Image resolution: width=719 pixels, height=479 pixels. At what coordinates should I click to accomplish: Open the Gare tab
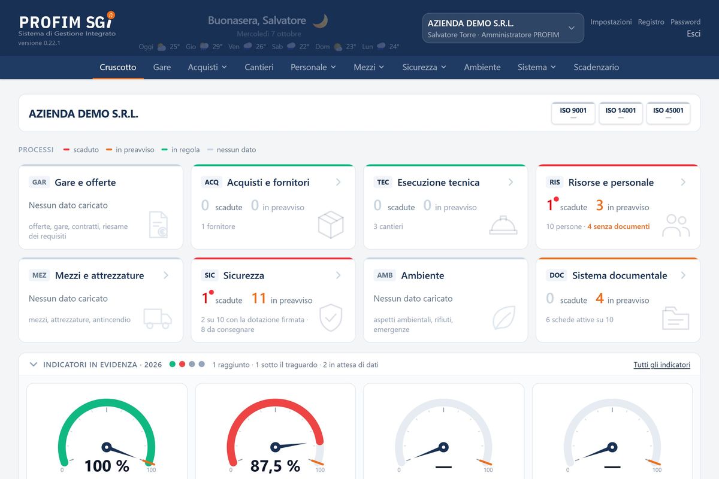pyautogui.click(x=162, y=67)
